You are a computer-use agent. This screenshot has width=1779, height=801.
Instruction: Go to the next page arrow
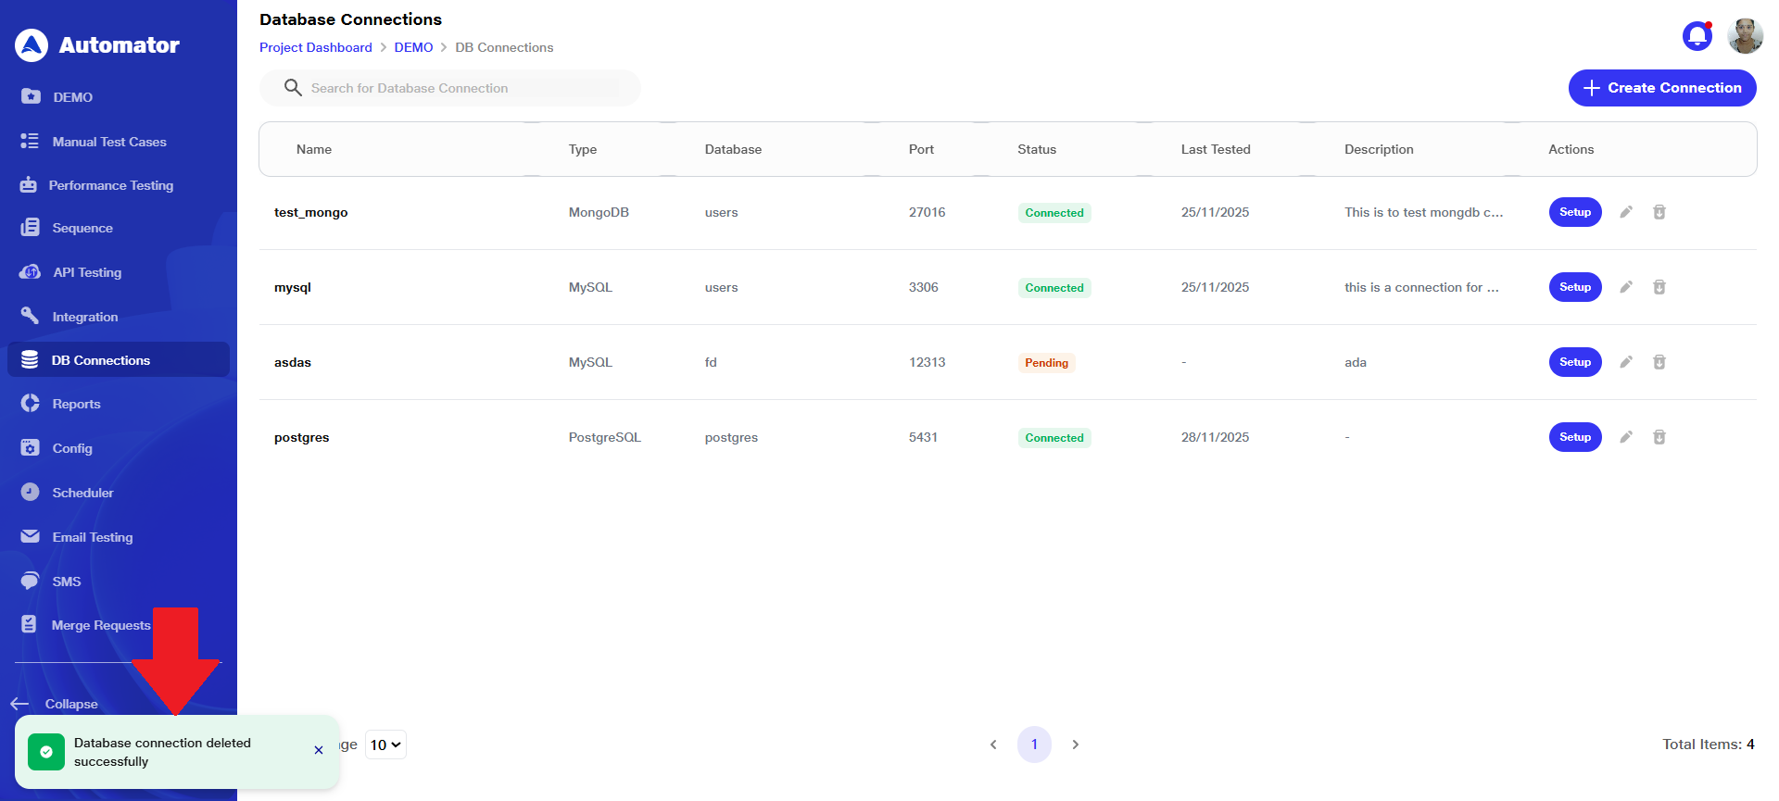click(1075, 745)
